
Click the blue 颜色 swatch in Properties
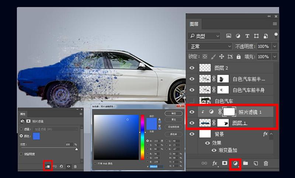(x=36, y=136)
